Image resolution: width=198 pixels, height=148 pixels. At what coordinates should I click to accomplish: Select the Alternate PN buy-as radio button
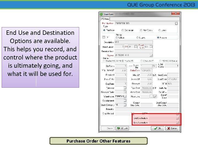point(141,61)
